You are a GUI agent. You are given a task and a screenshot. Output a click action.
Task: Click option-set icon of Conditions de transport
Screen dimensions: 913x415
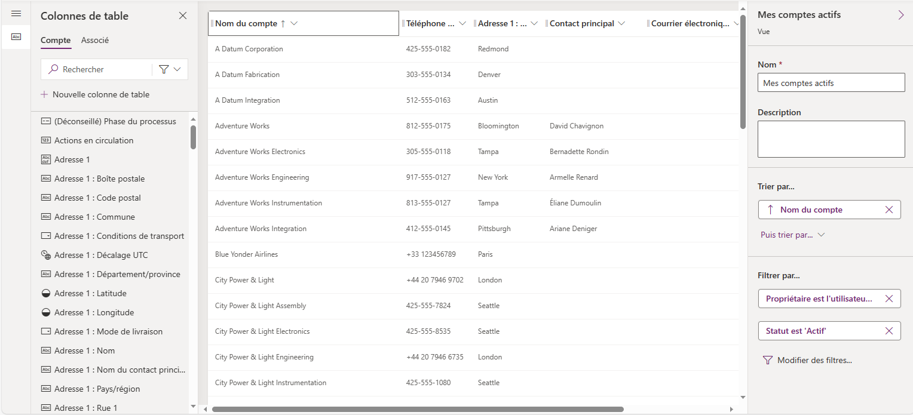coord(46,236)
